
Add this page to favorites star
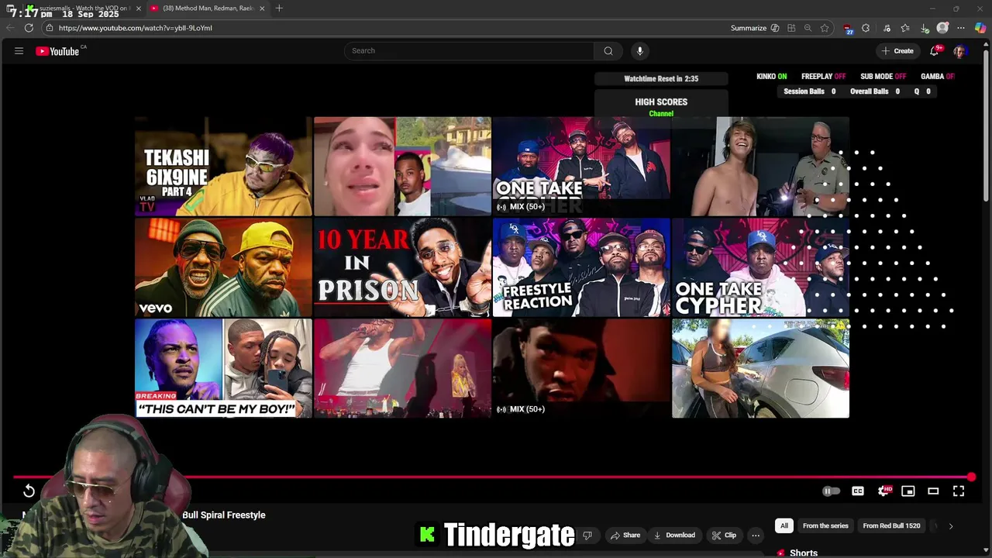coord(825,28)
